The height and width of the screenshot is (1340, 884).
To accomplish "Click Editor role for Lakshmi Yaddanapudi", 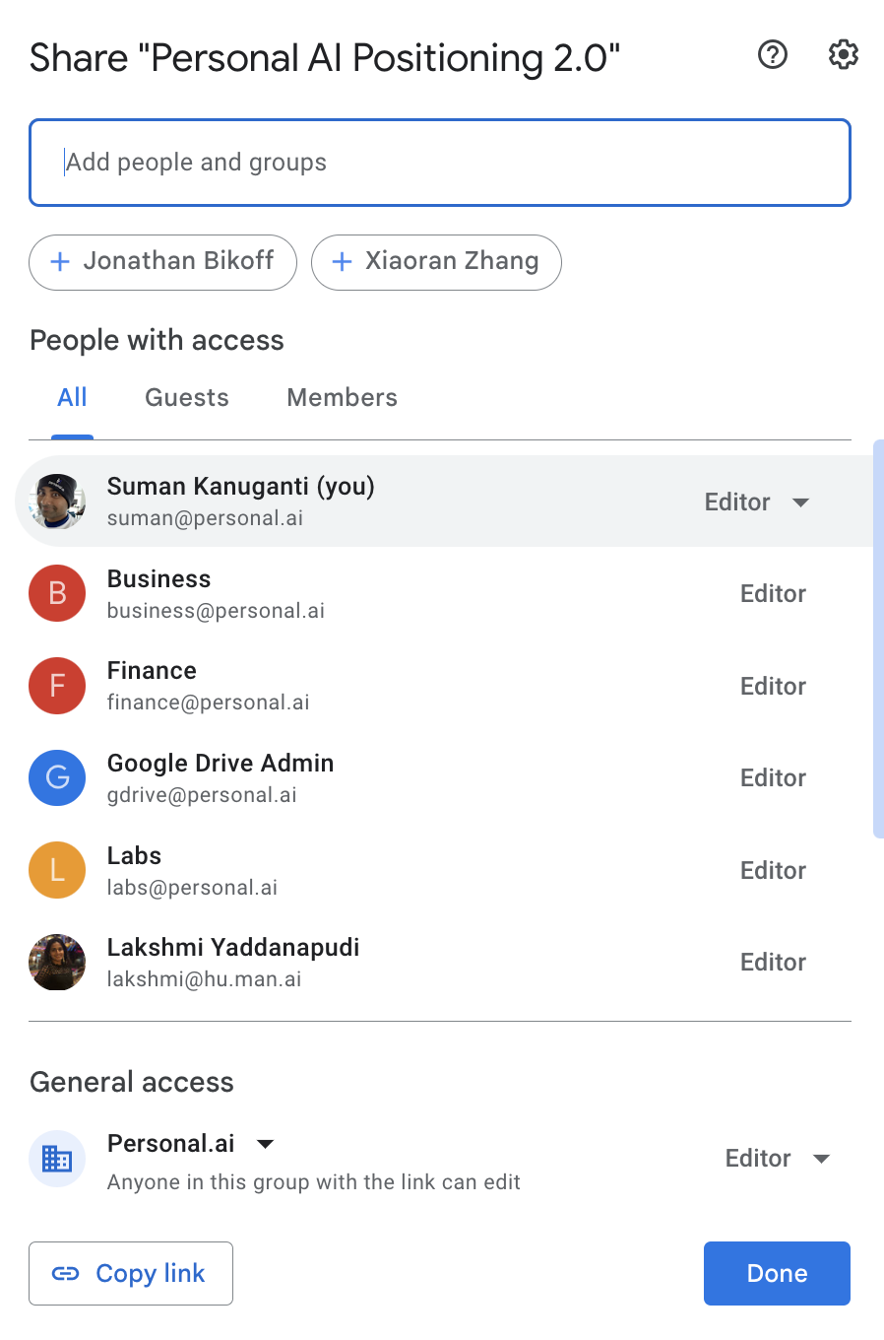I will tap(773, 963).
